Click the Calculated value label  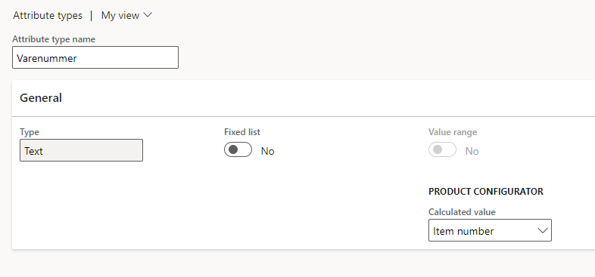(x=462, y=212)
